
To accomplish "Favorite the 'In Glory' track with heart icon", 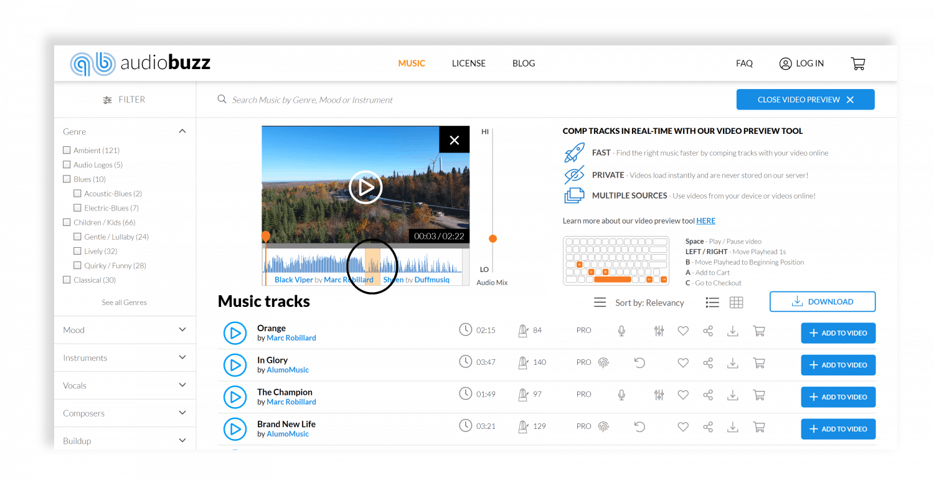I will tap(683, 362).
